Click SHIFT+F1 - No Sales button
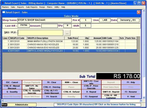This screenshot has height=108, width=147. pos(32,87)
